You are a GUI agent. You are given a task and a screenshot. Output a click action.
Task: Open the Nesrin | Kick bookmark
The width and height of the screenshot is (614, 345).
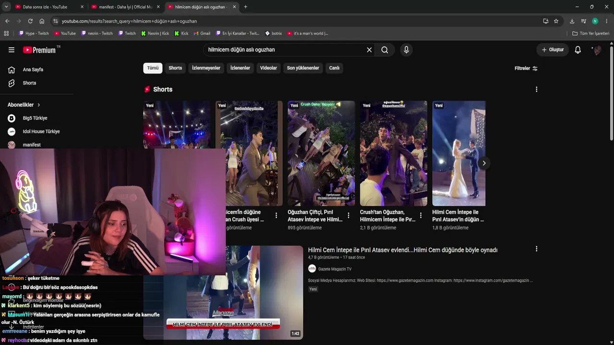pos(155,34)
